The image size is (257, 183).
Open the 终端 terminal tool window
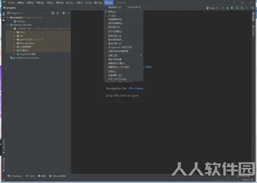42,176
